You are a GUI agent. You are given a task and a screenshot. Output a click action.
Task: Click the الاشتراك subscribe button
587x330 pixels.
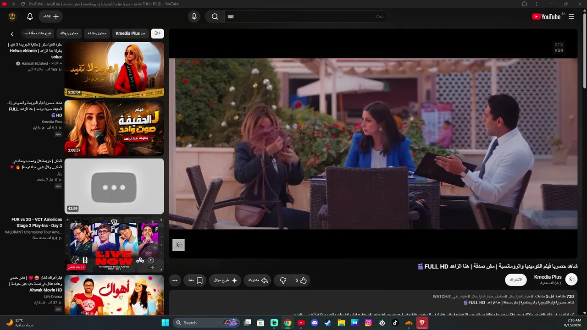point(516,280)
